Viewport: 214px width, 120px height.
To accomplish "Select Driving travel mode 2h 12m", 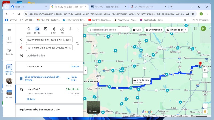I will click(37, 30).
